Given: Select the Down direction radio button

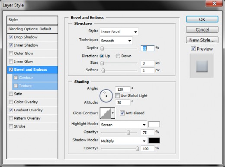Looking at the screenshot, I should pyautogui.click(x=118, y=56).
